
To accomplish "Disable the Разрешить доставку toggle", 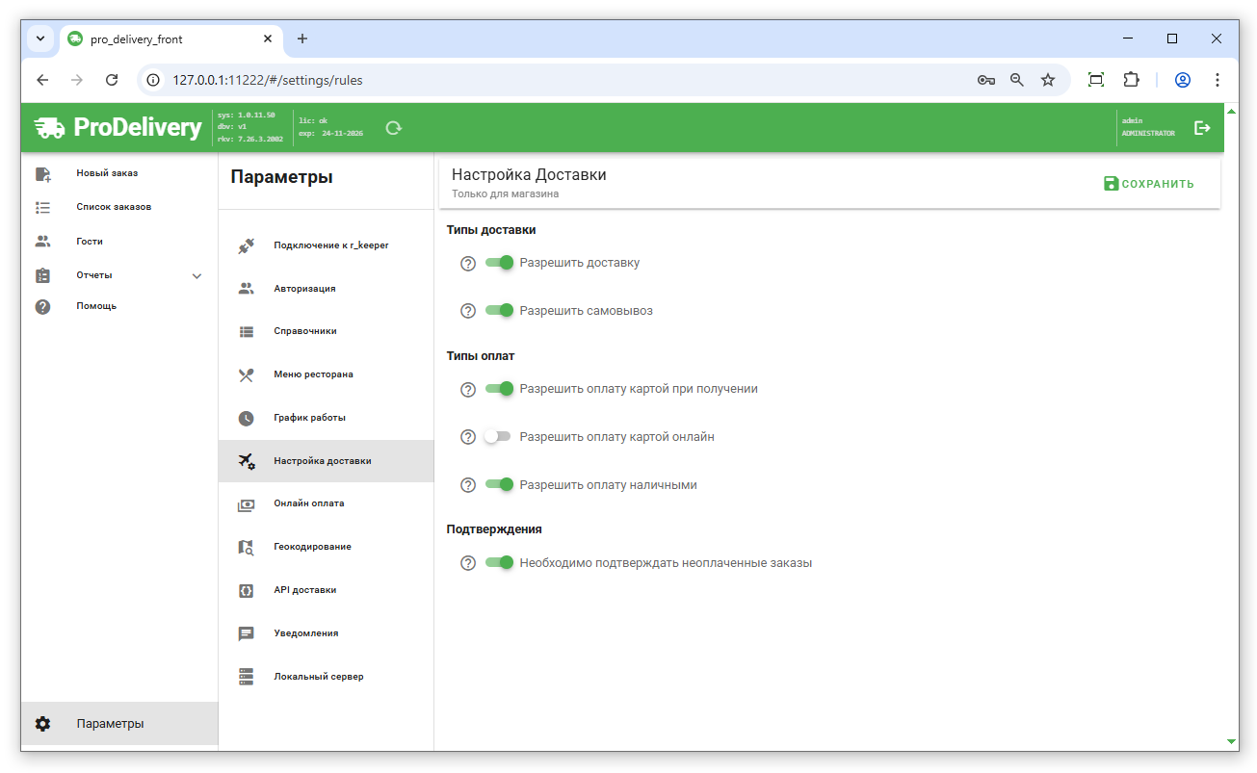I will (x=499, y=263).
